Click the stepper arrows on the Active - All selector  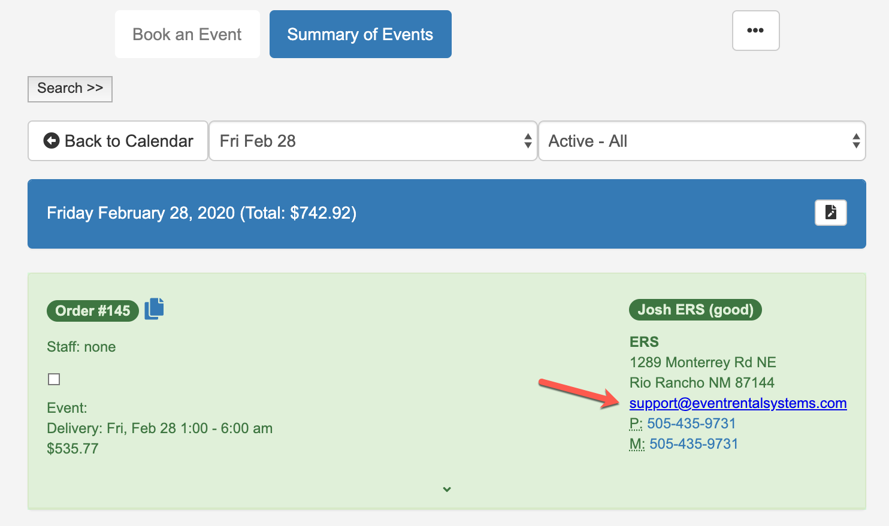[x=856, y=141]
